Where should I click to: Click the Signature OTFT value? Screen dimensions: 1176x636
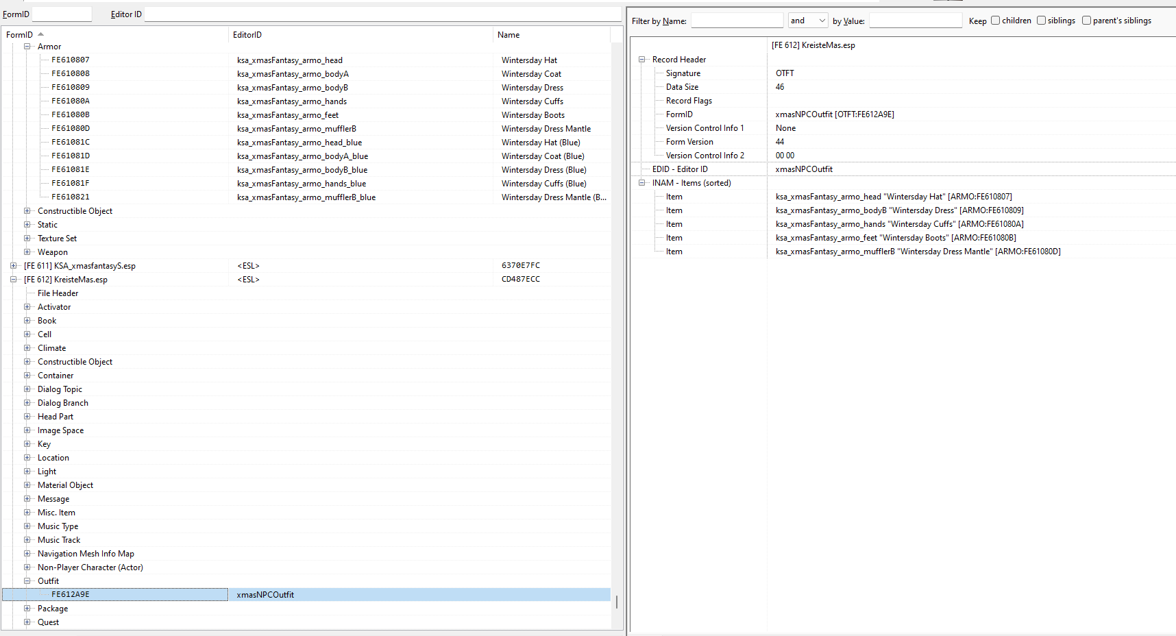click(x=785, y=73)
